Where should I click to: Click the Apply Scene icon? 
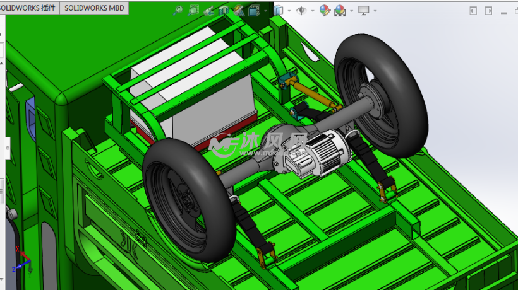pos(340,10)
